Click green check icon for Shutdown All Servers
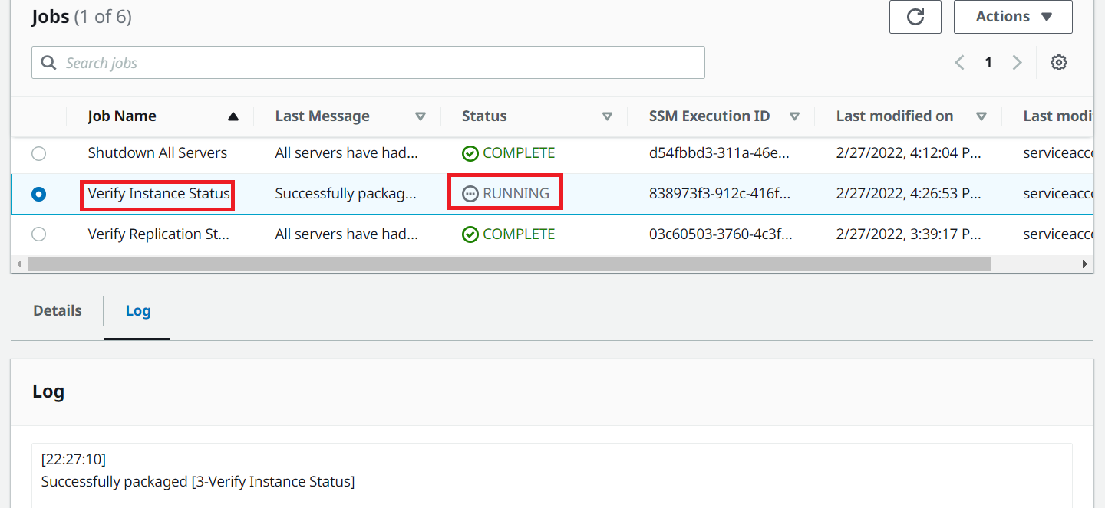The width and height of the screenshot is (1105, 508). (470, 153)
